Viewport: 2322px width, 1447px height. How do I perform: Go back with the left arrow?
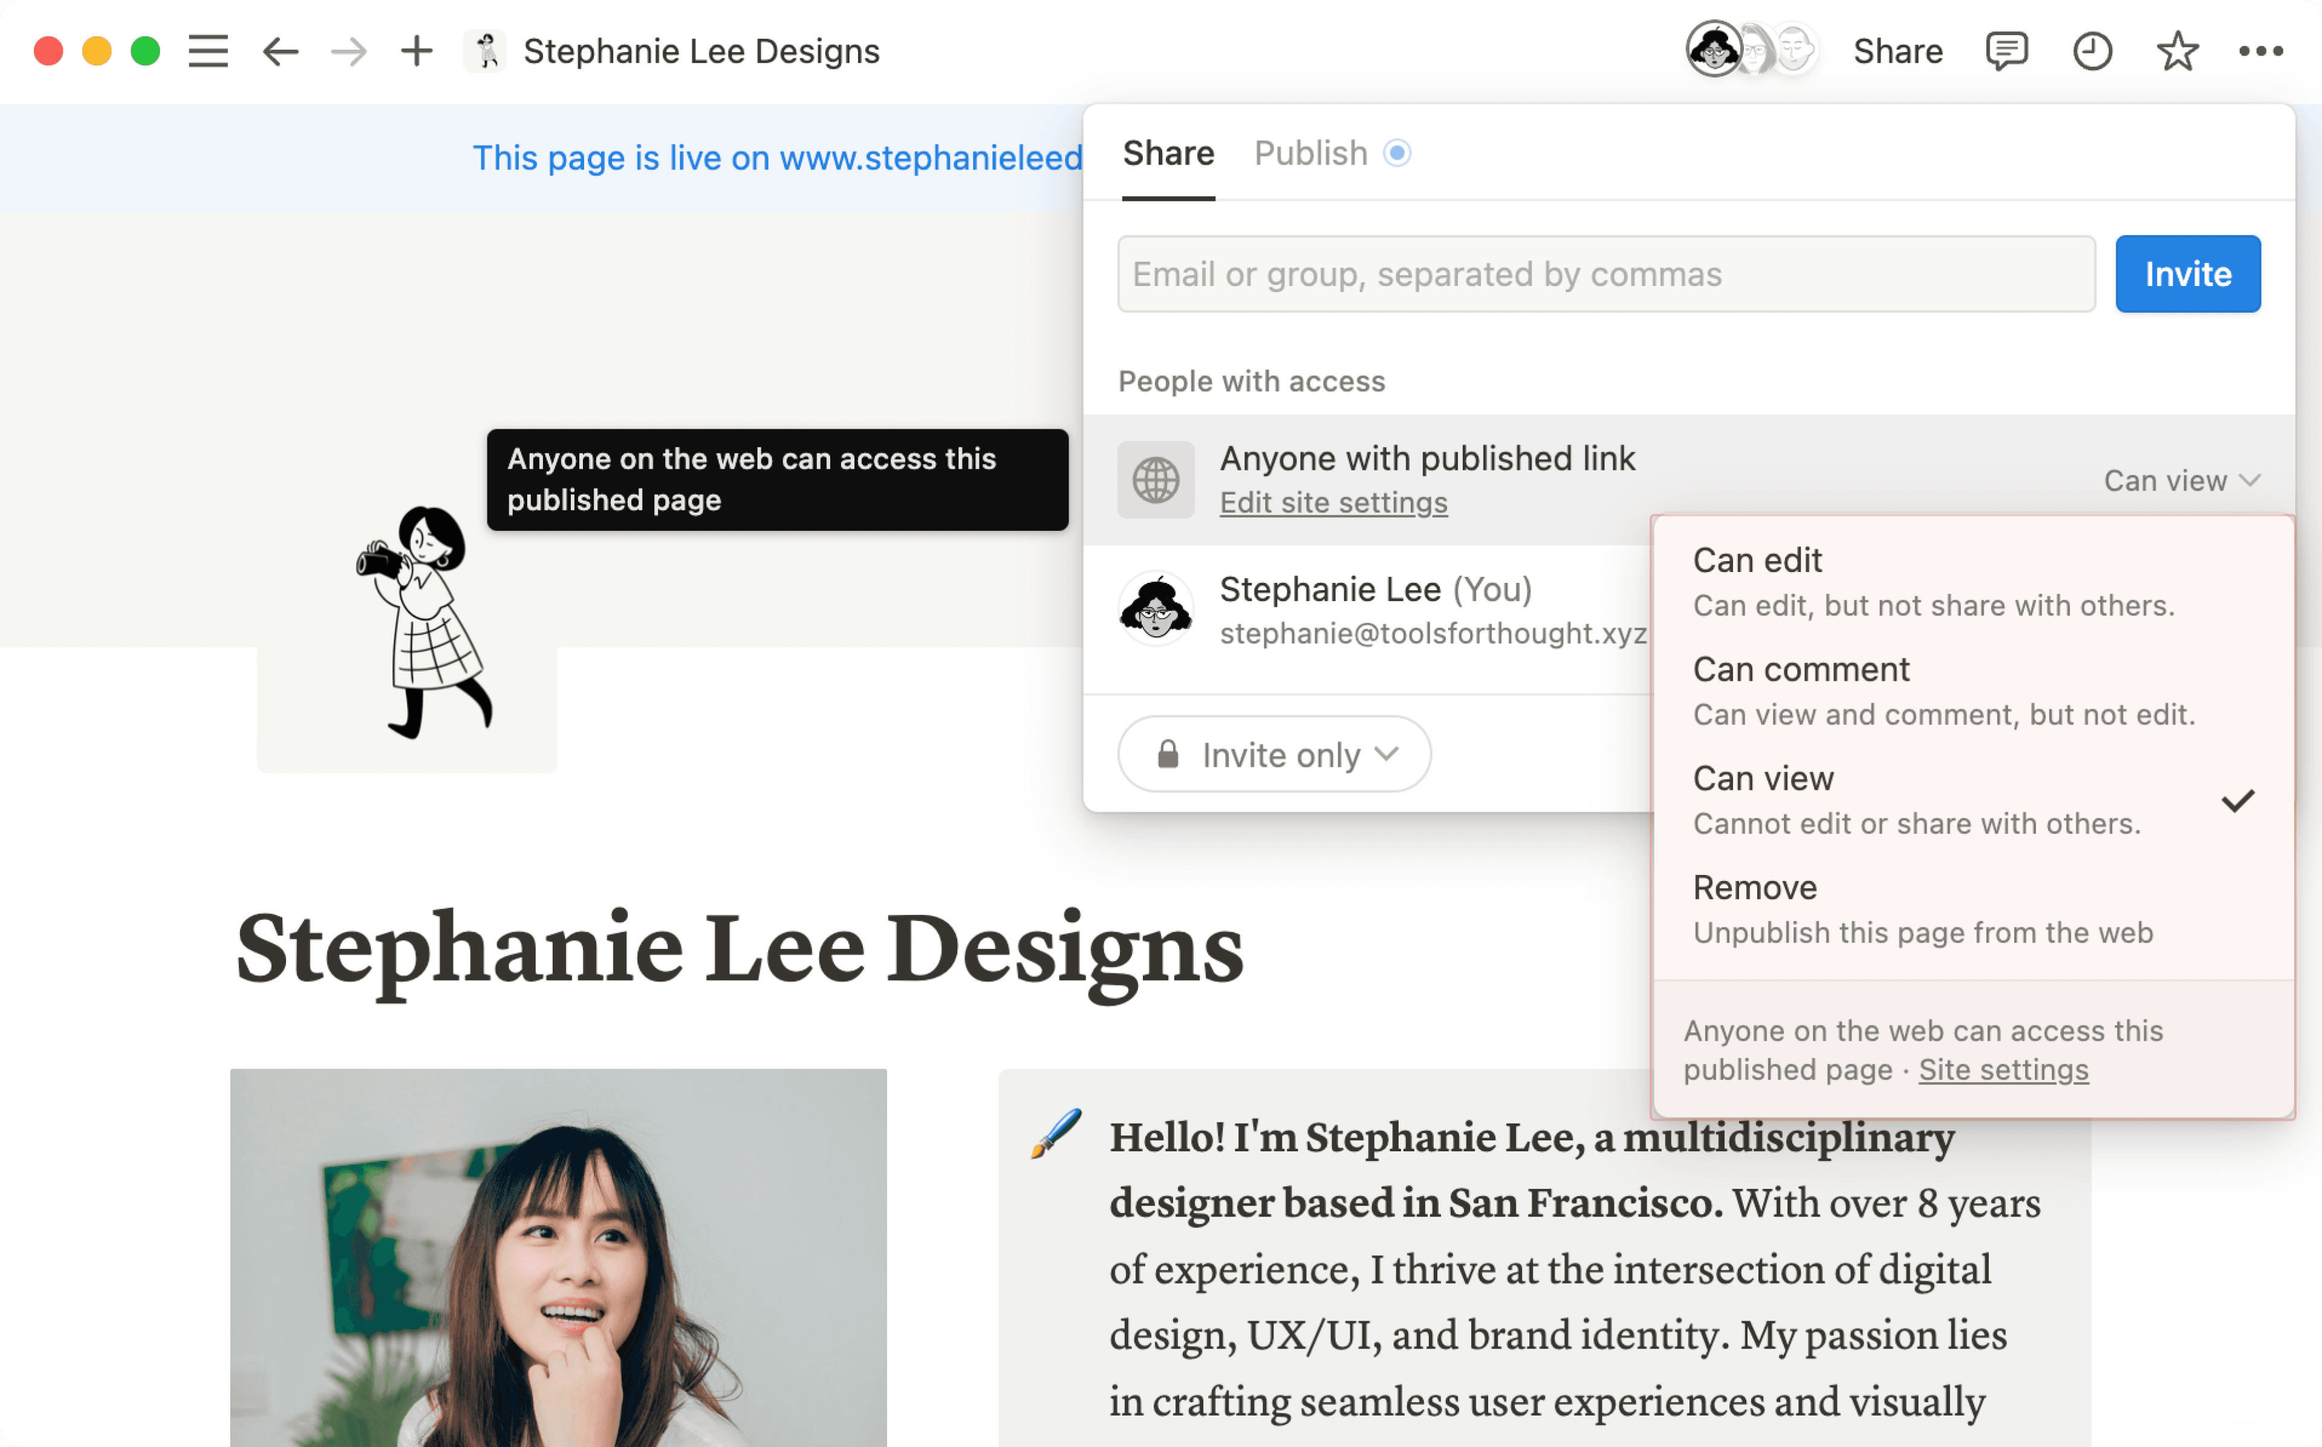(279, 51)
